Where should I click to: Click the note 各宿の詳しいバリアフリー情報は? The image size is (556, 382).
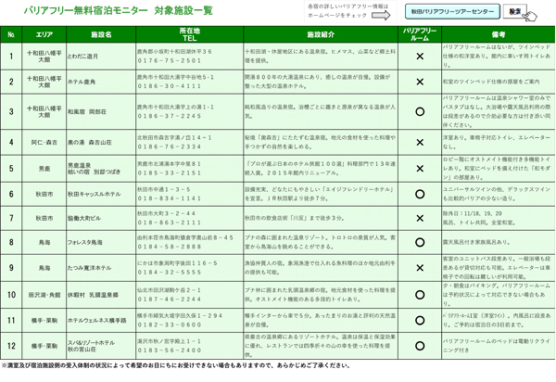347,6
